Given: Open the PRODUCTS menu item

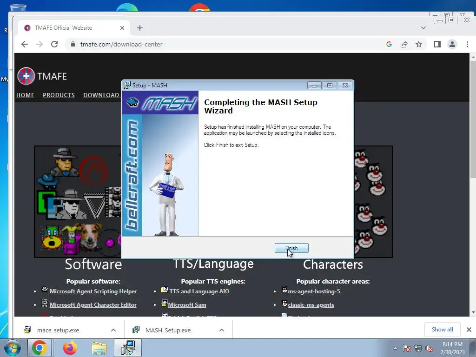Looking at the screenshot, I should pos(59,95).
